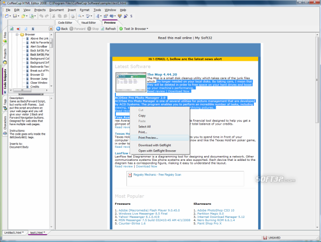321x242 pixels.
Task: Open The Mop 4.44.20 link
Action: tap(162, 74)
